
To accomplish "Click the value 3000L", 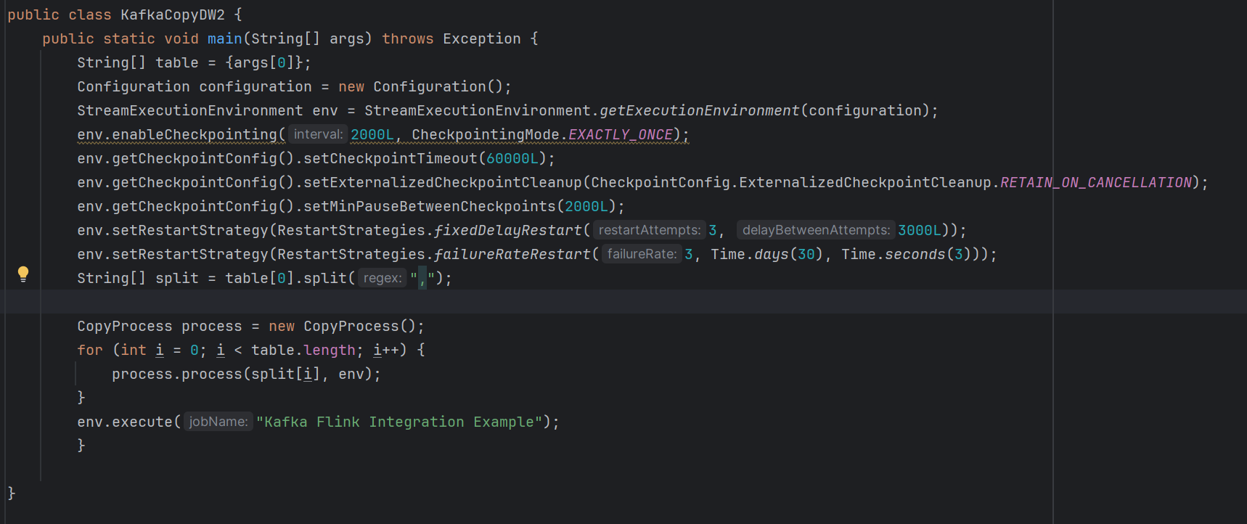I will click(x=920, y=230).
